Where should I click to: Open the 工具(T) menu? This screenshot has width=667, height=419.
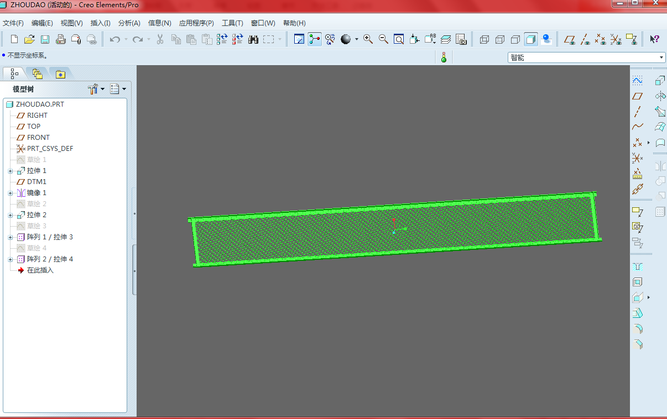tap(232, 23)
